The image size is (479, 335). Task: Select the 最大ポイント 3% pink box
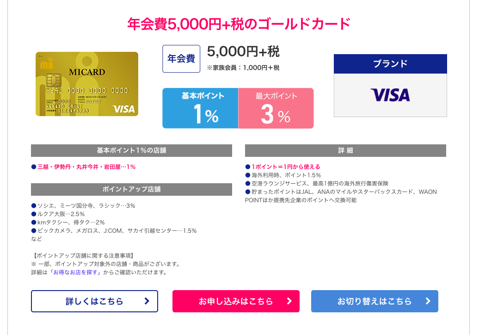pyautogui.click(x=276, y=108)
